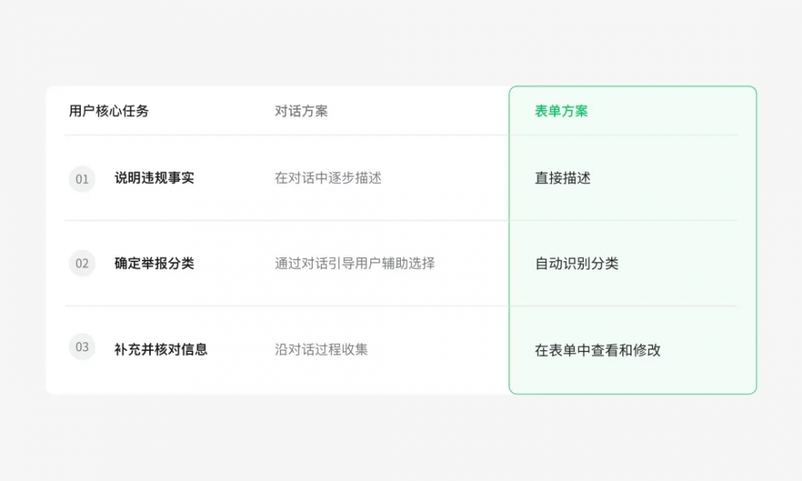Click the green 表单方案 header
Screen dimensions: 802x481
click(561, 111)
